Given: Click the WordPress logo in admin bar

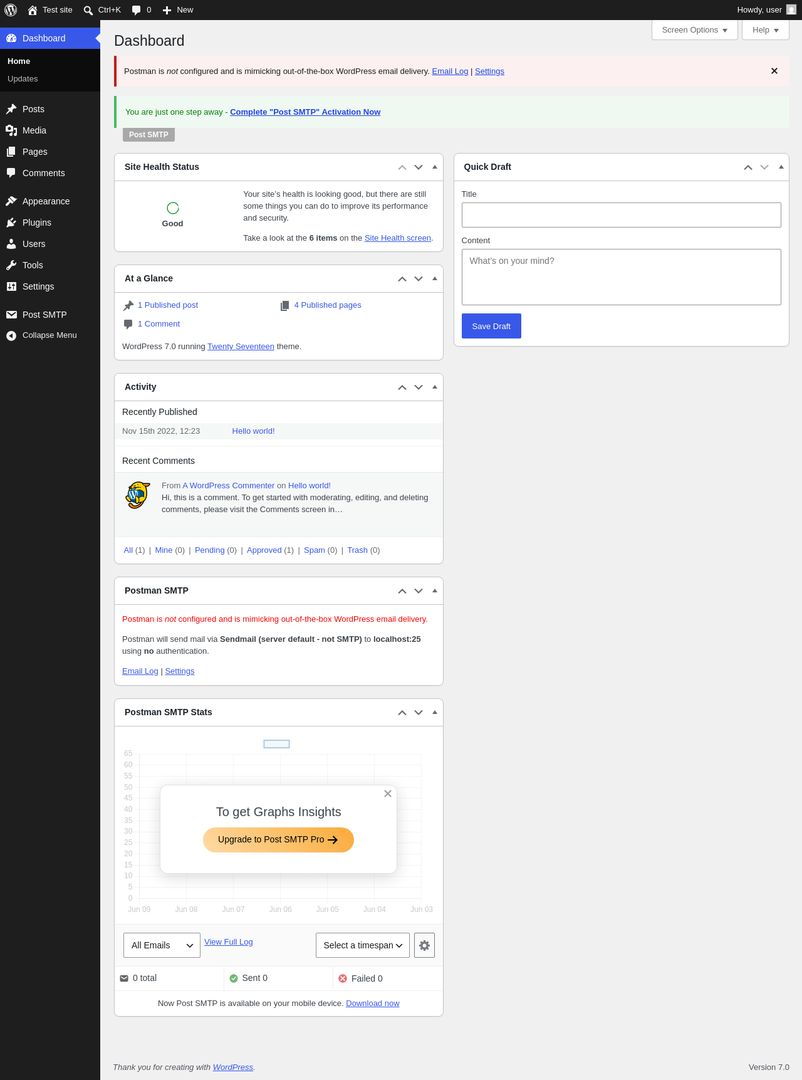Looking at the screenshot, I should [x=11, y=10].
